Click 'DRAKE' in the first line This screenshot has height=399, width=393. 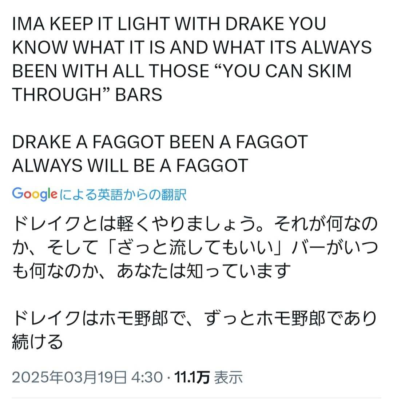pos(254,24)
